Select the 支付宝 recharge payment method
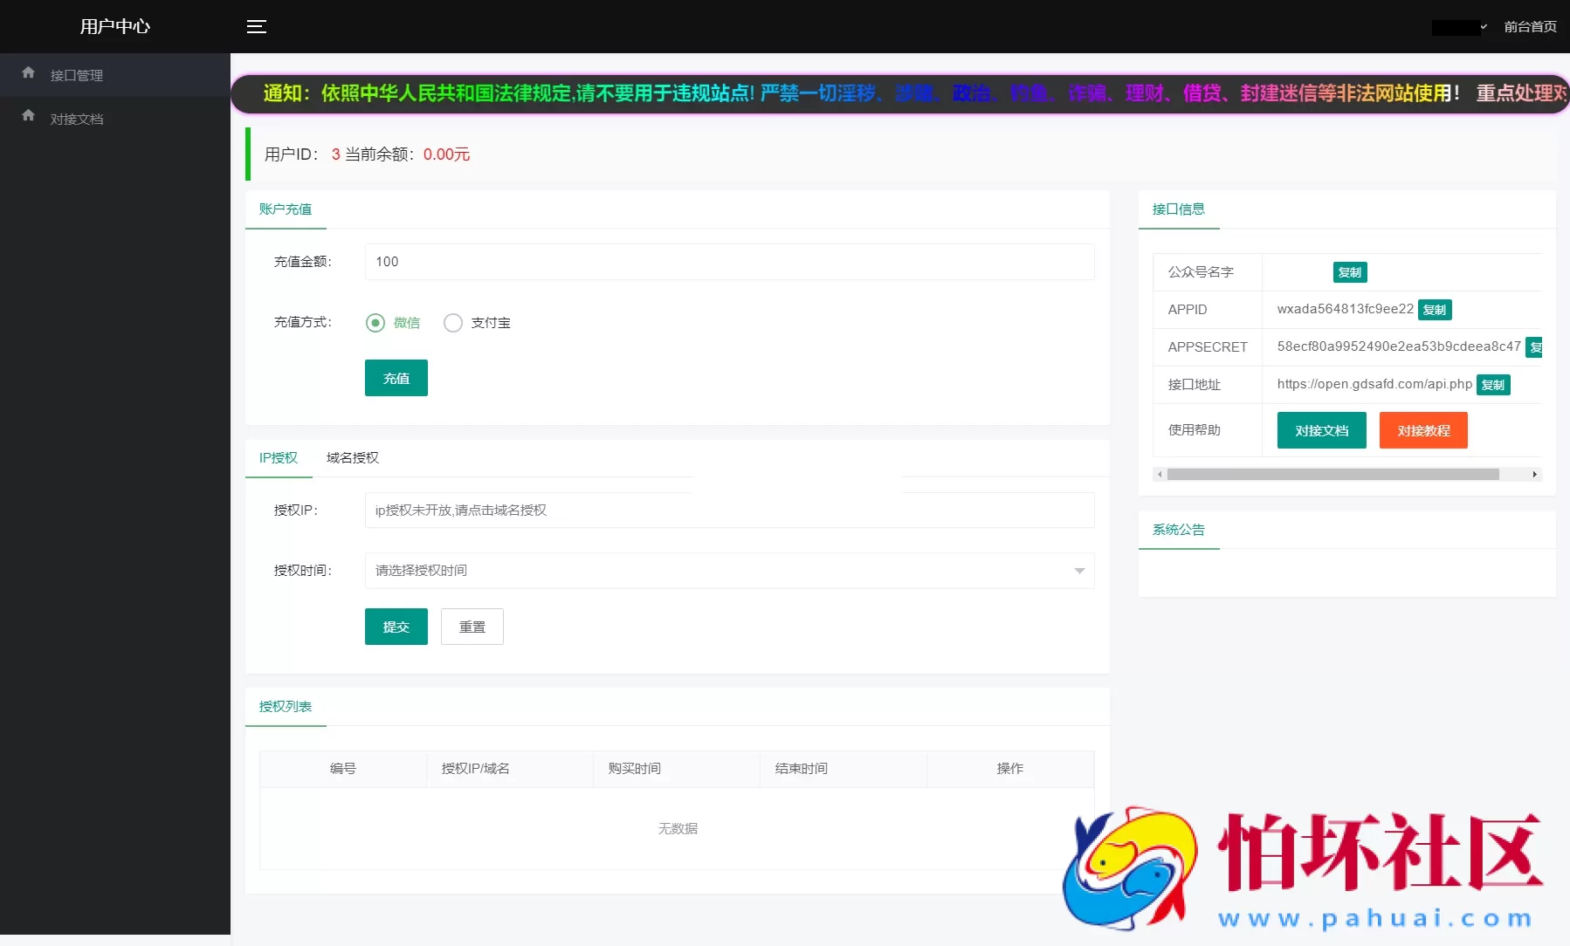This screenshot has height=946, width=1570. tap(453, 322)
